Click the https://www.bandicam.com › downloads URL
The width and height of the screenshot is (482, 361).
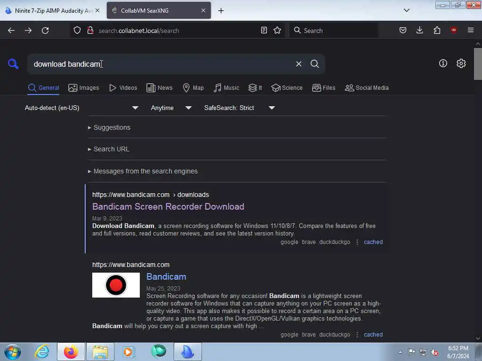pyautogui.click(x=150, y=195)
